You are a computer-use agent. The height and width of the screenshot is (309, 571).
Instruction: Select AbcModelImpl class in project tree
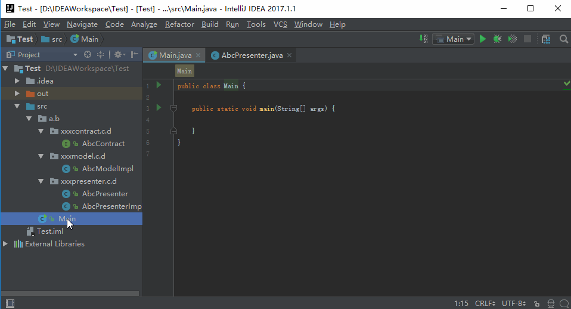(107, 169)
